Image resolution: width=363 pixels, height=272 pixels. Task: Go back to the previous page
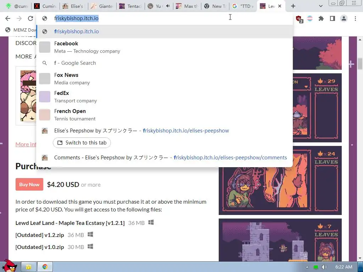coord(8,18)
